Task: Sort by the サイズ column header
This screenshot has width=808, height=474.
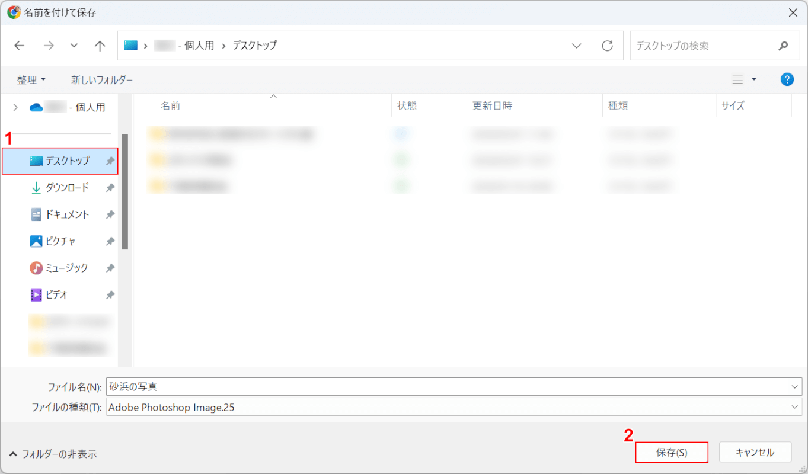Action: [x=733, y=105]
